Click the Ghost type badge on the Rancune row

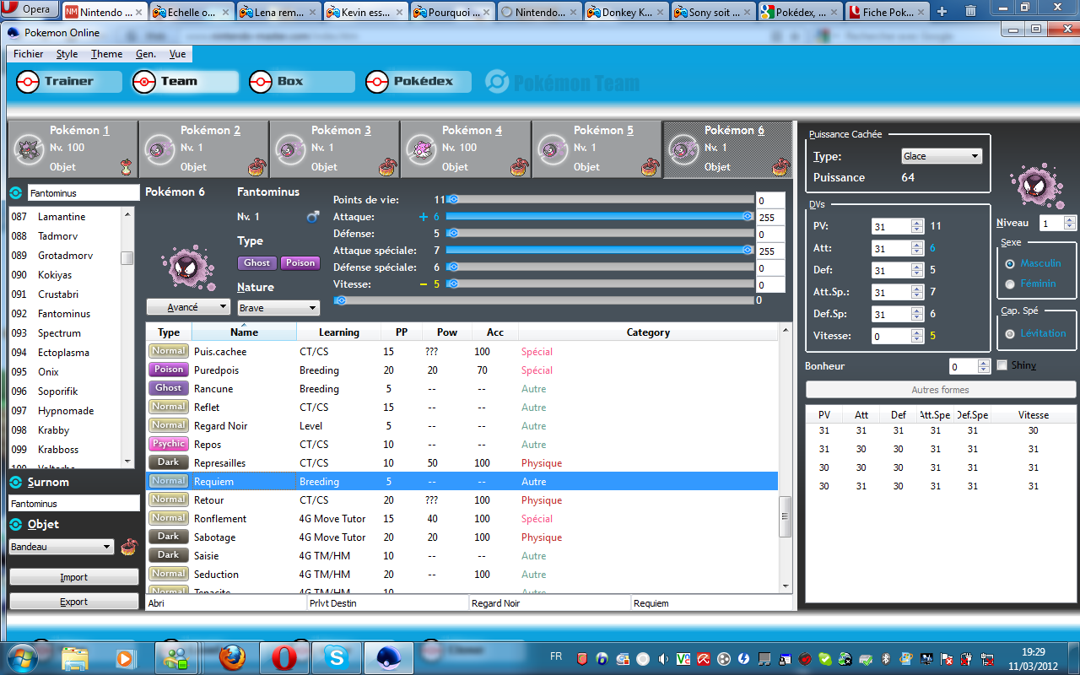tap(169, 388)
